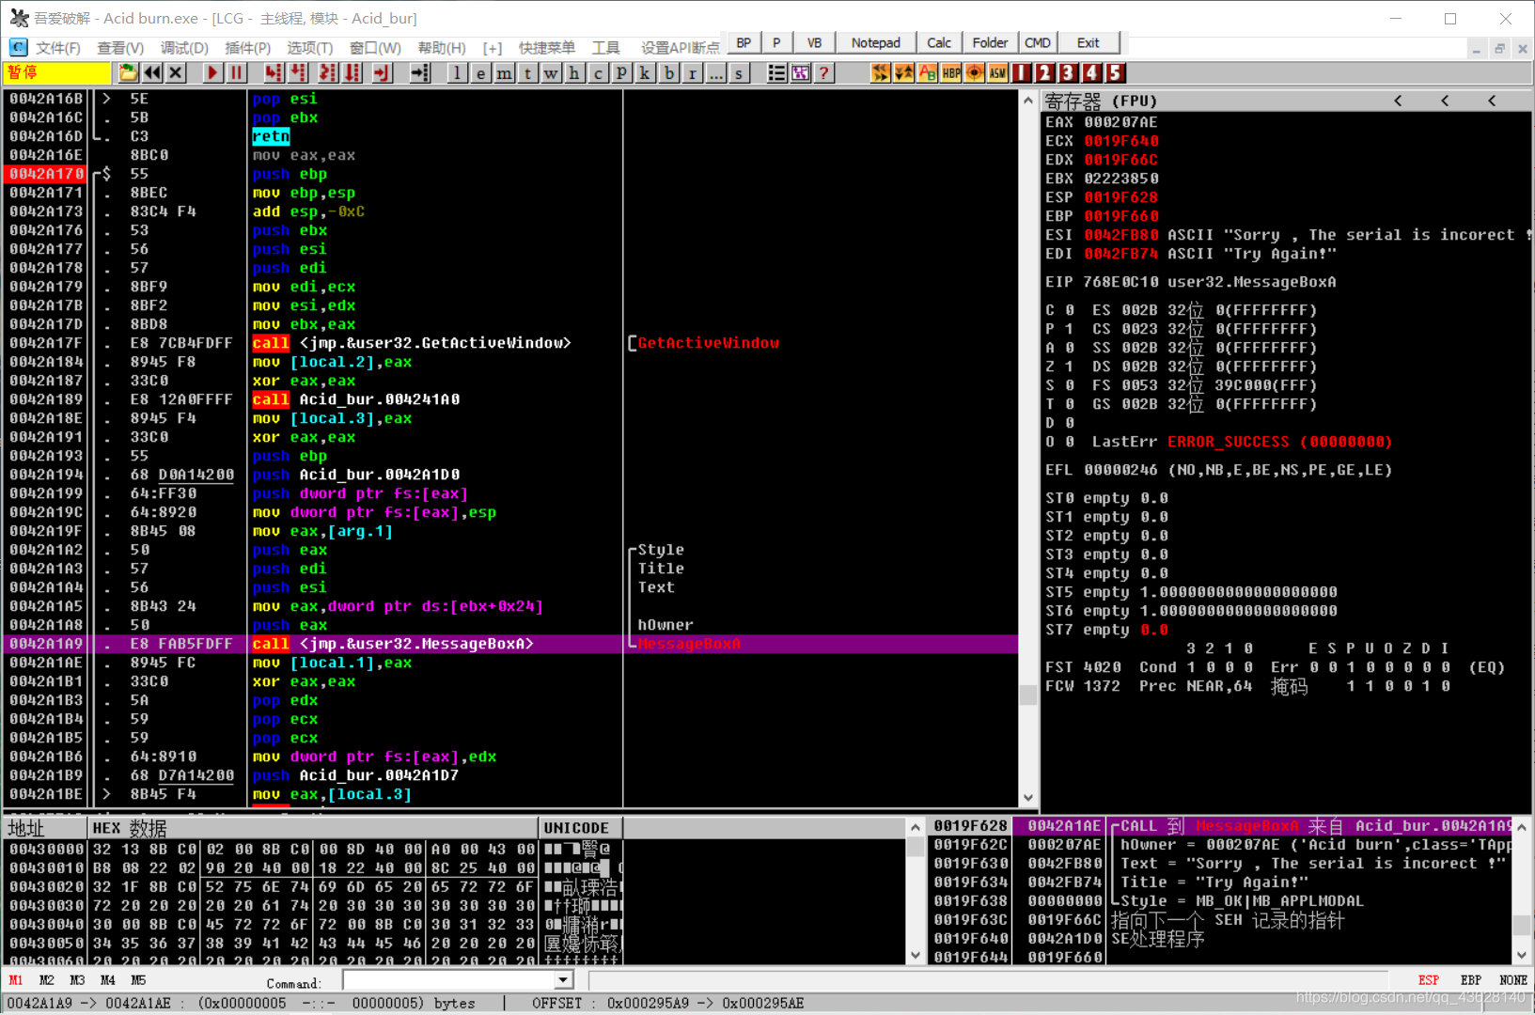This screenshot has width=1535, height=1015.
Task: Select memory tab M5
Action: coord(138,980)
